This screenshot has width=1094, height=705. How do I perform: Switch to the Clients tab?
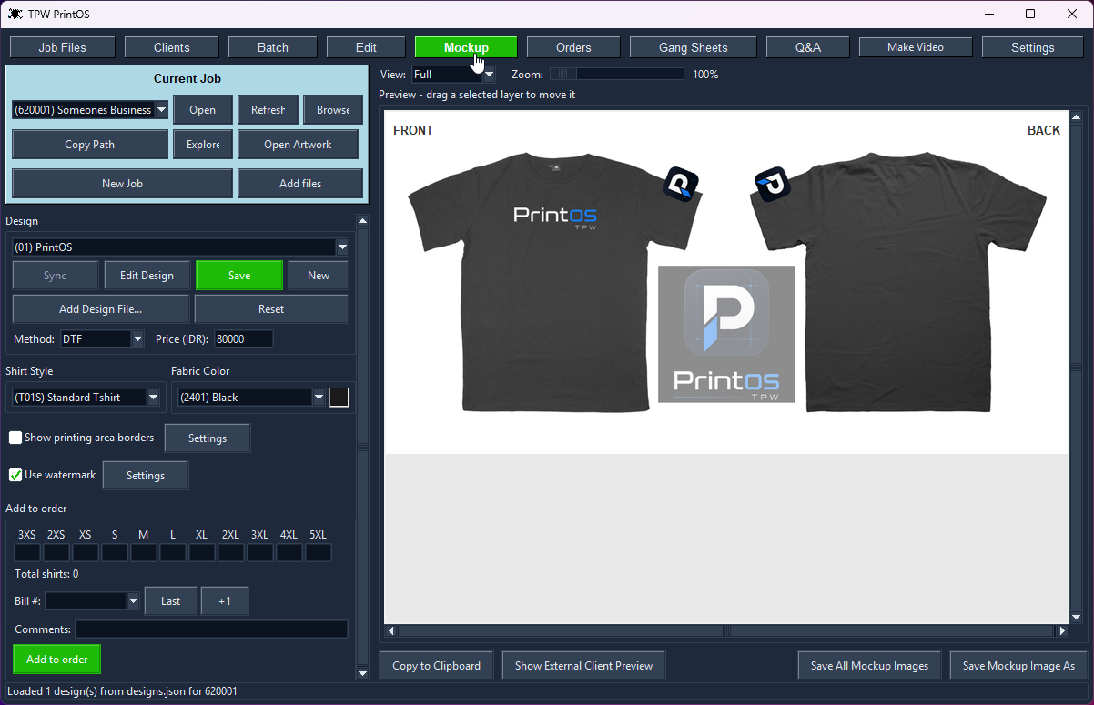click(172, 47)
